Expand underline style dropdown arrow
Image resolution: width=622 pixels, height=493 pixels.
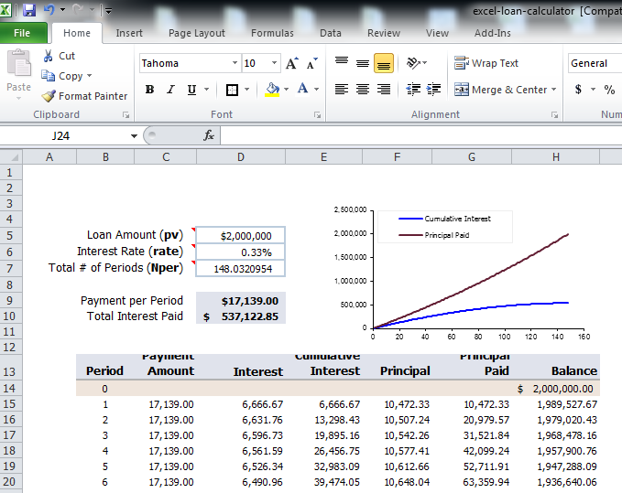tap(207, 90)
